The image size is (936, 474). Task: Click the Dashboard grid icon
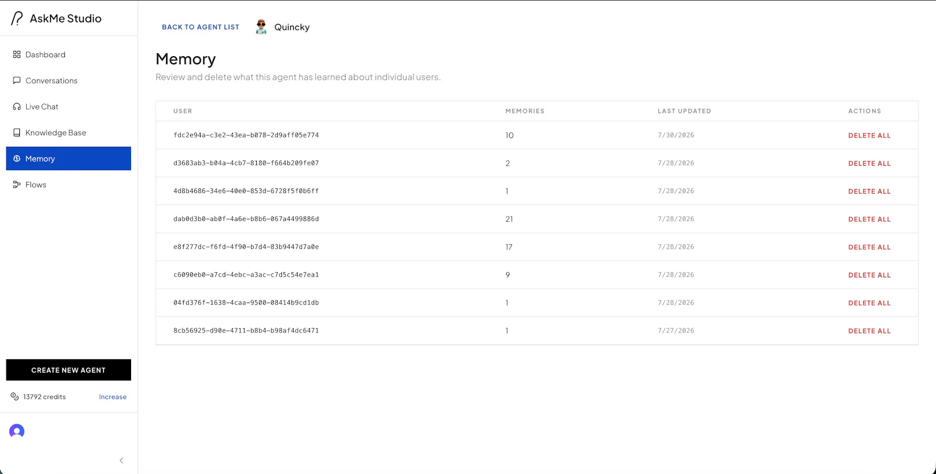click(x=17, y=54)
